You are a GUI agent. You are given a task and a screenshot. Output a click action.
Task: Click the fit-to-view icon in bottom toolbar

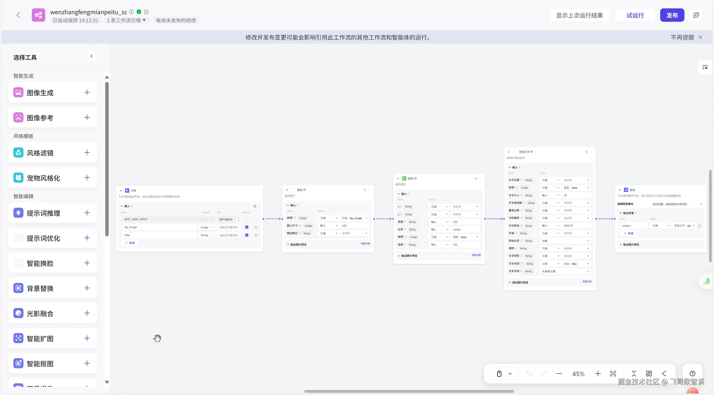pos(613,374)
